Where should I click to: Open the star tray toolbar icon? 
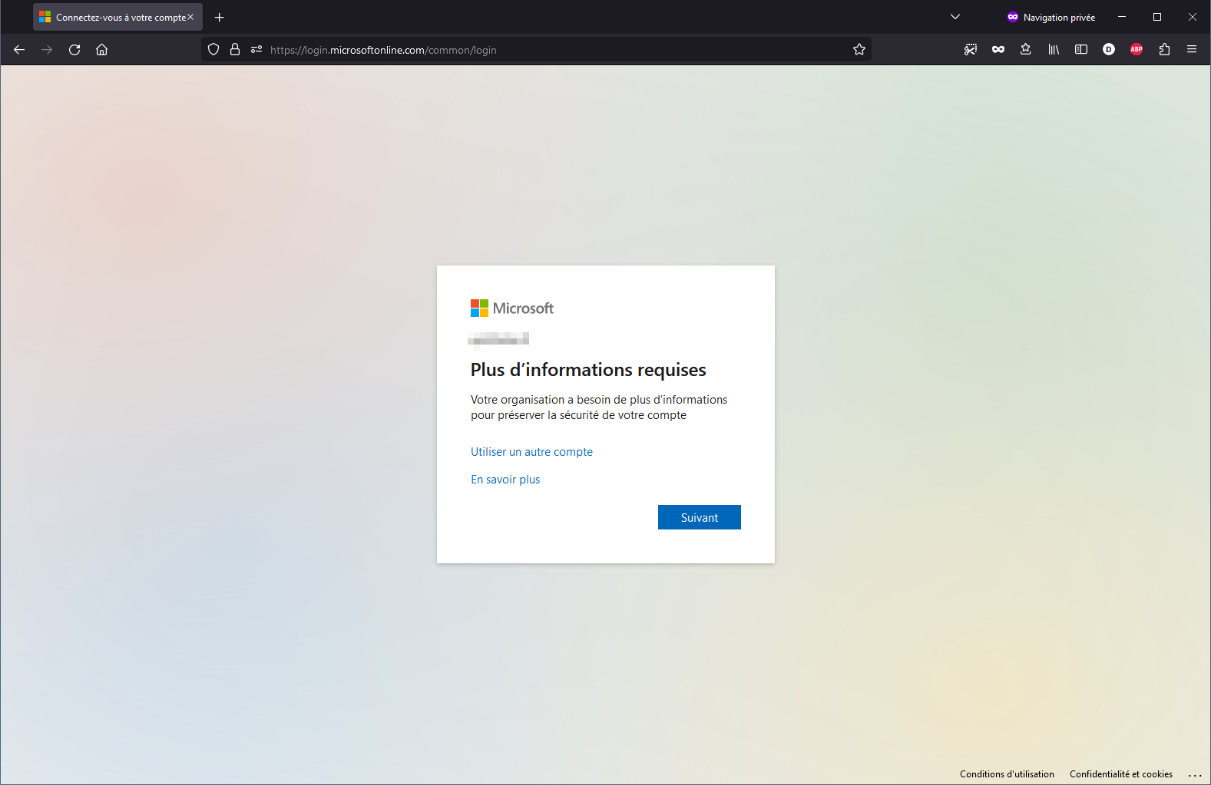[x=1026, y=50]
